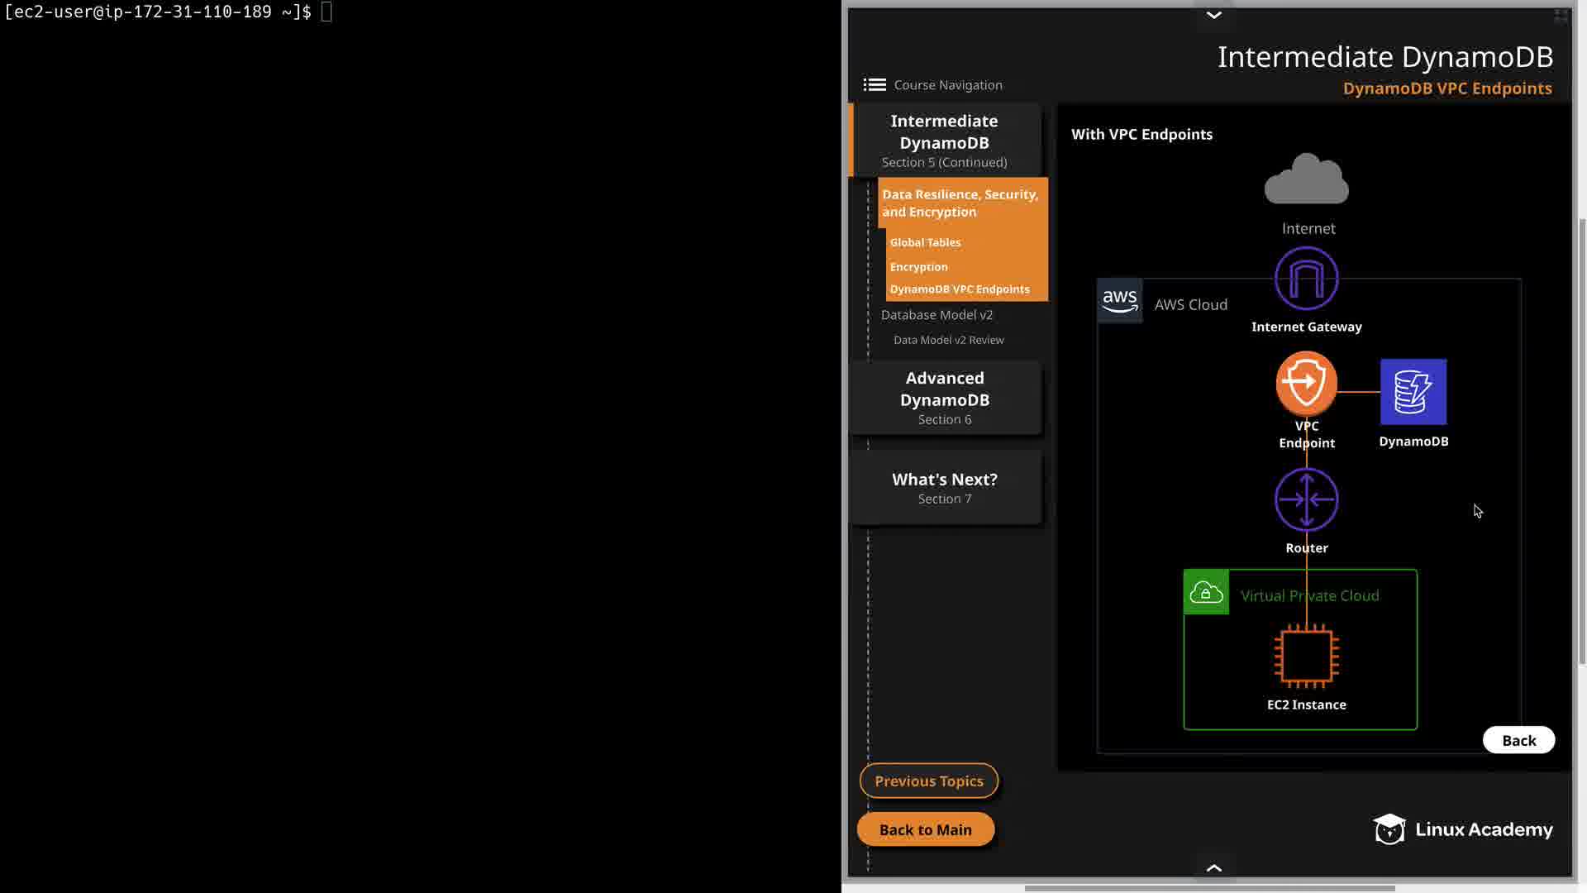The image size is (1587, 893).
Task: Click the Back to Main button
Action: [x=925, y=829]
